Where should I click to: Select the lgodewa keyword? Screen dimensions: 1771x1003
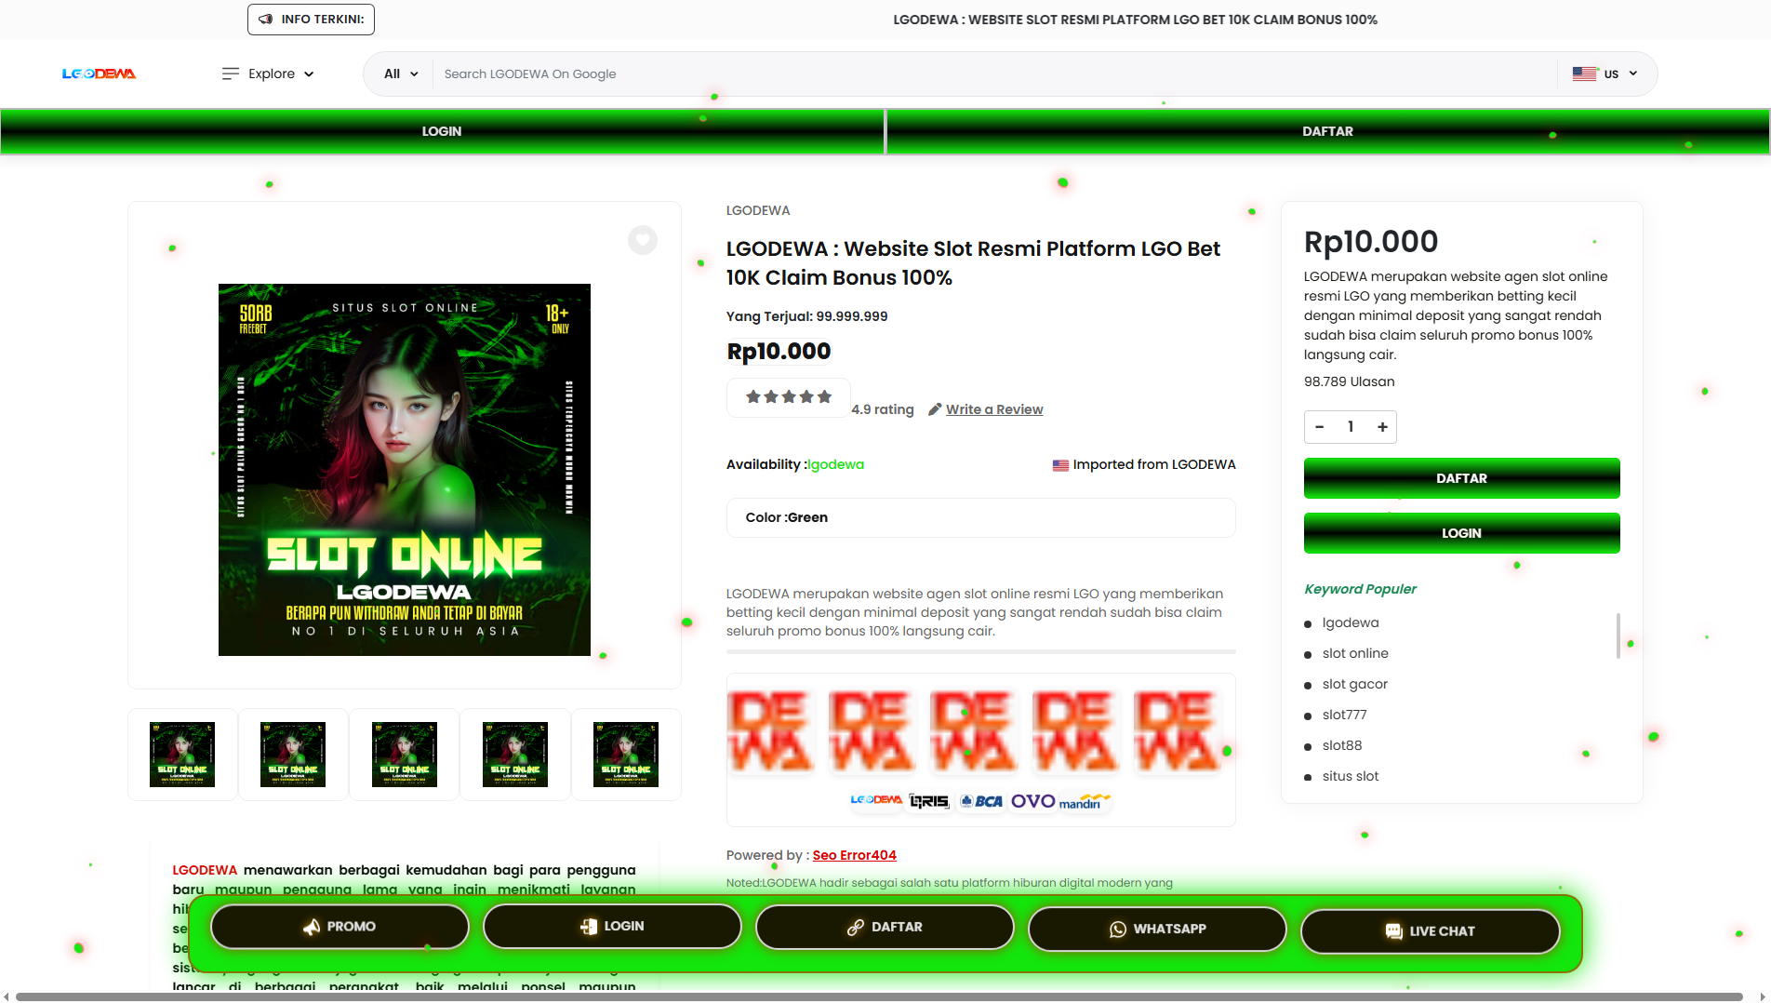pyautogui.click(x=1351, y=622)
